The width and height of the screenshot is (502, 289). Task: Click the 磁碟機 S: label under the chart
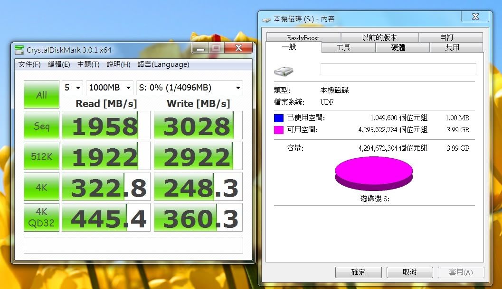point(375,199)
